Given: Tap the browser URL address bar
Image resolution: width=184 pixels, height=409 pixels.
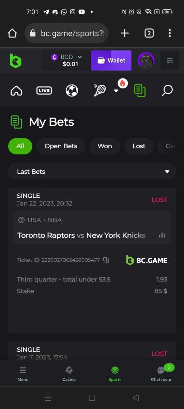Looking at the screenshot, I should click(66, 33).
